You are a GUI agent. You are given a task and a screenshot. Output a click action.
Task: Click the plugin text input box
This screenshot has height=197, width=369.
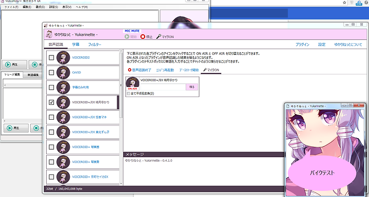[163, 87]
